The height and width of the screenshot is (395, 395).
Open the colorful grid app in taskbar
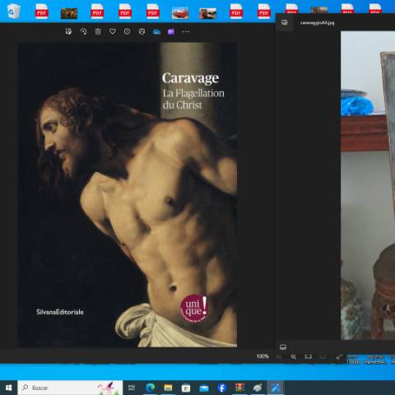click(x=239, y=388)
